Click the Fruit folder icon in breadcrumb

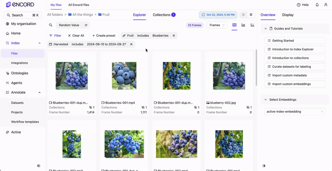(100, 15)
